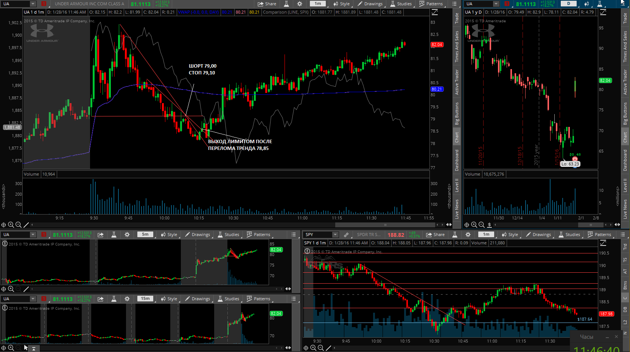The width and height of the screenshot is (630, 352).
Task: Click flask icon on the 5m chart toolbar
Action: point(114,235)
